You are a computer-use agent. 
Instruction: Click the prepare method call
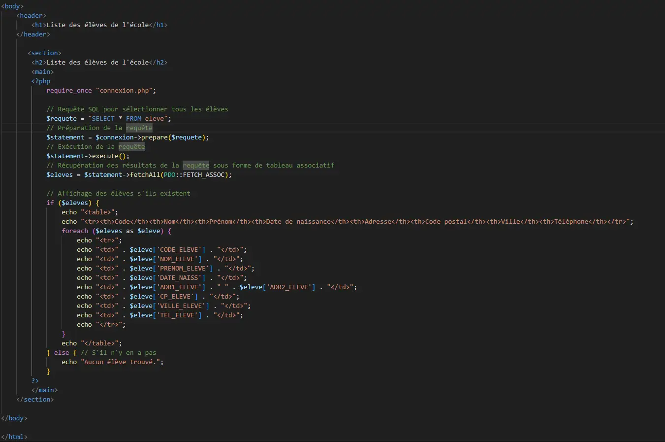tap(155, 137)
